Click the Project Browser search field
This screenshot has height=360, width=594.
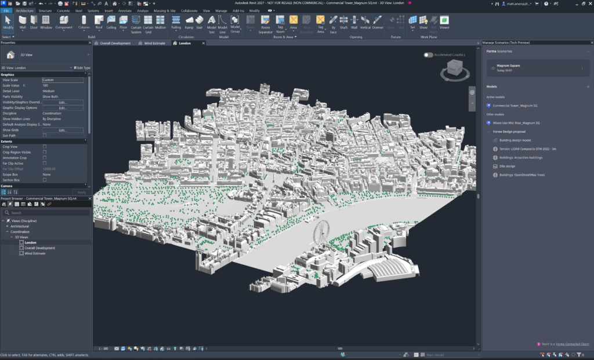click(x=46, y=213)
